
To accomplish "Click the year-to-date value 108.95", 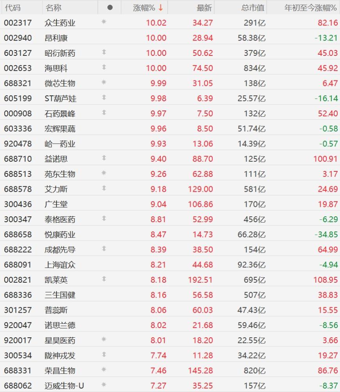I will click(x=326, y=280).
